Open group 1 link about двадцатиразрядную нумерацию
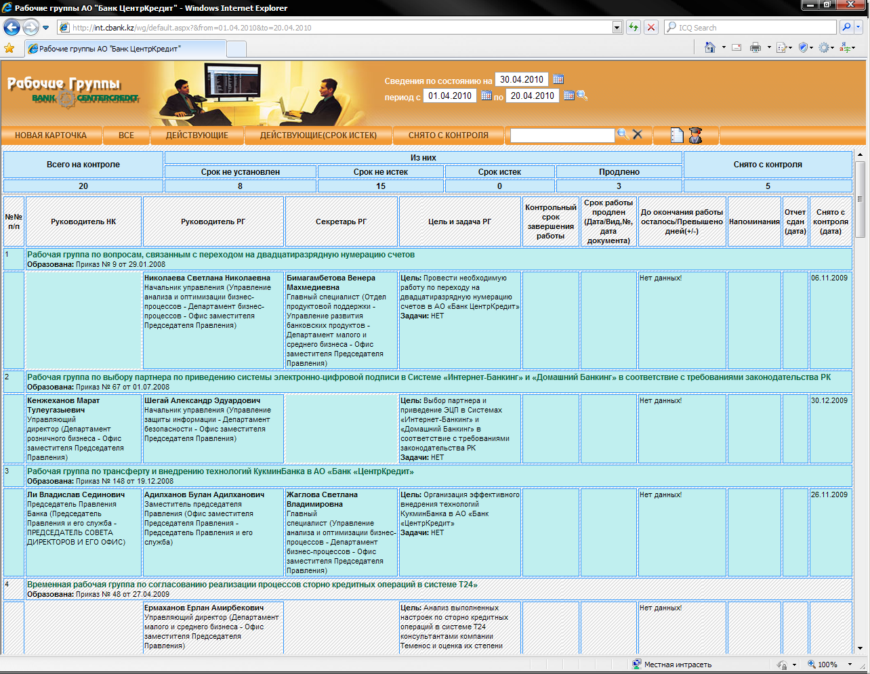Viewport: 870px width, 674px height. point(221,255)
